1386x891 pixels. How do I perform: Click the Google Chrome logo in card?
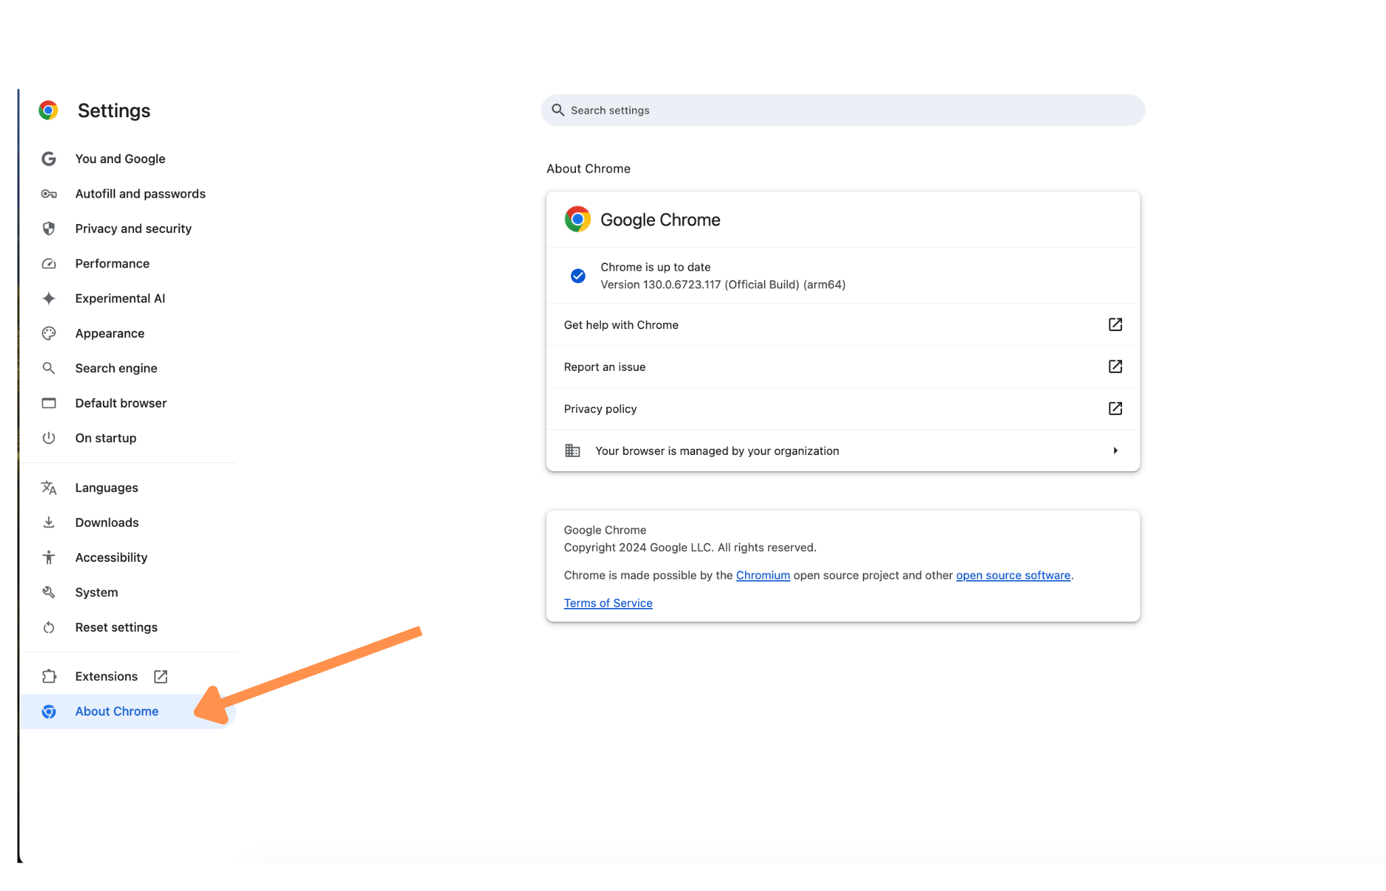click(x=577, y=219)
